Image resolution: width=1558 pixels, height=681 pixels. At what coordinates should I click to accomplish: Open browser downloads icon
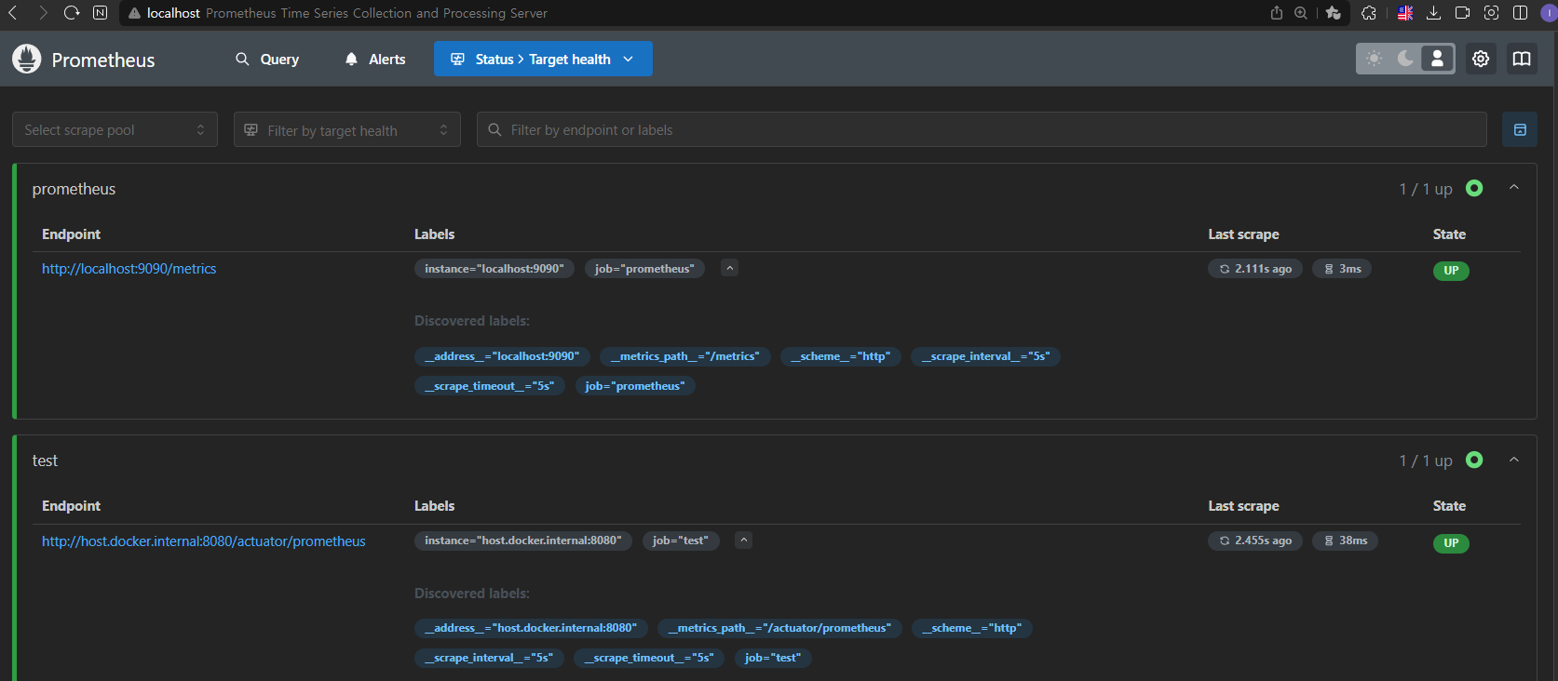pyautogui.click(x=1434, y=13)
